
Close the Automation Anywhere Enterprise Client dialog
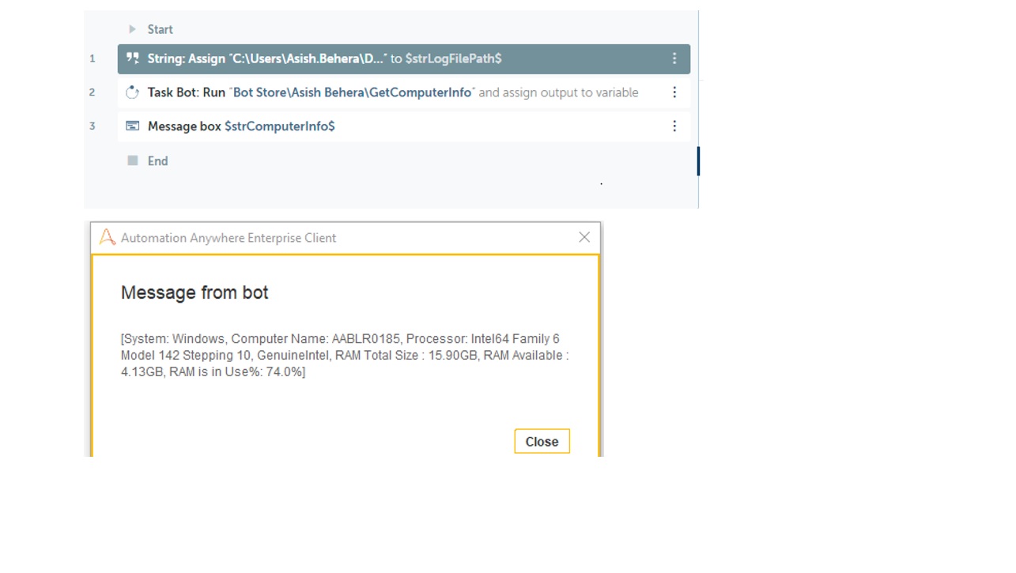pyautogui.click(x=584, y=237)
